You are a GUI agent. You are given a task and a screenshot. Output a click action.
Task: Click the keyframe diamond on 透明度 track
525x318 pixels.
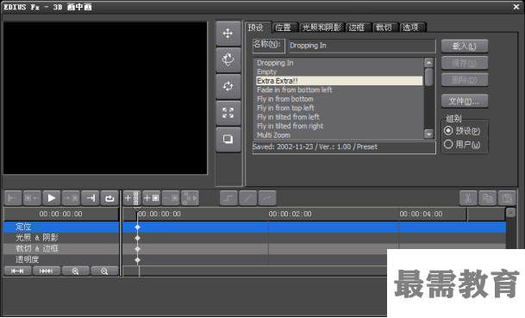[137, 260]
